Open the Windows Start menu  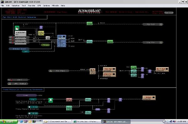point(9,122)
